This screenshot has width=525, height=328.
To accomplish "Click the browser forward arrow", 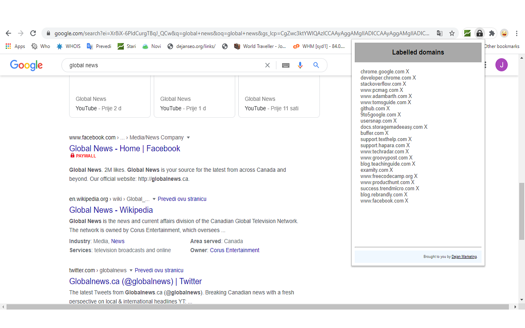I will (21, 33).
